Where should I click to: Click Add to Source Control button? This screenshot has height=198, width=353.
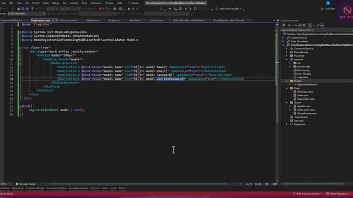click(307, 194)
